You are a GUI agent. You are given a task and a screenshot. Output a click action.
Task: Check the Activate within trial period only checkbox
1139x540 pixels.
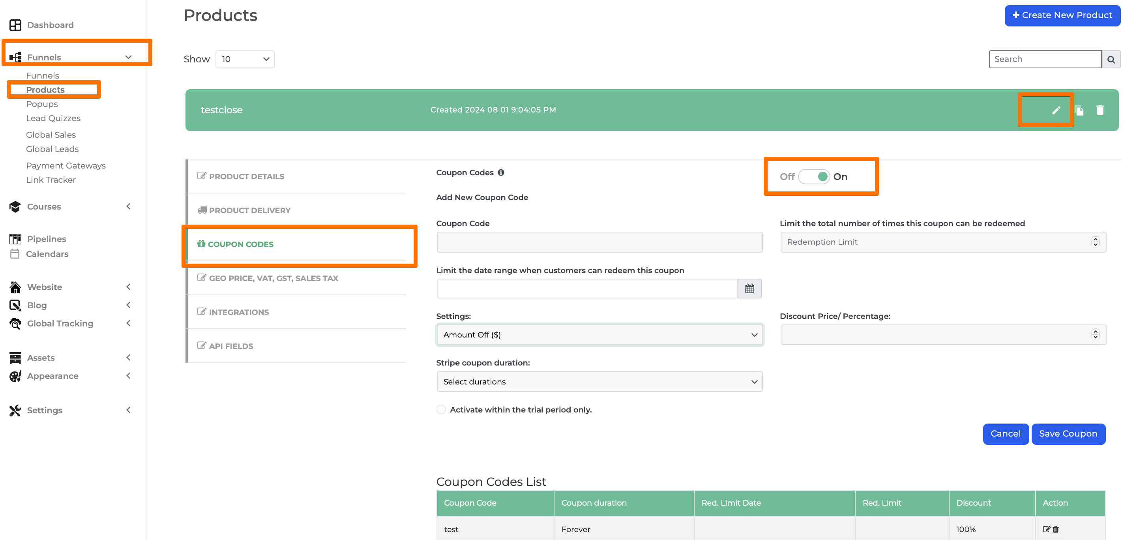tap(441, 409)
